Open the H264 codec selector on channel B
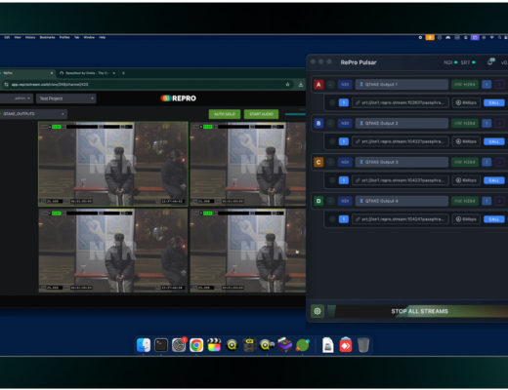Image resolution: width=508 pixels, height=390 pixels. click(x=465, y=123)
